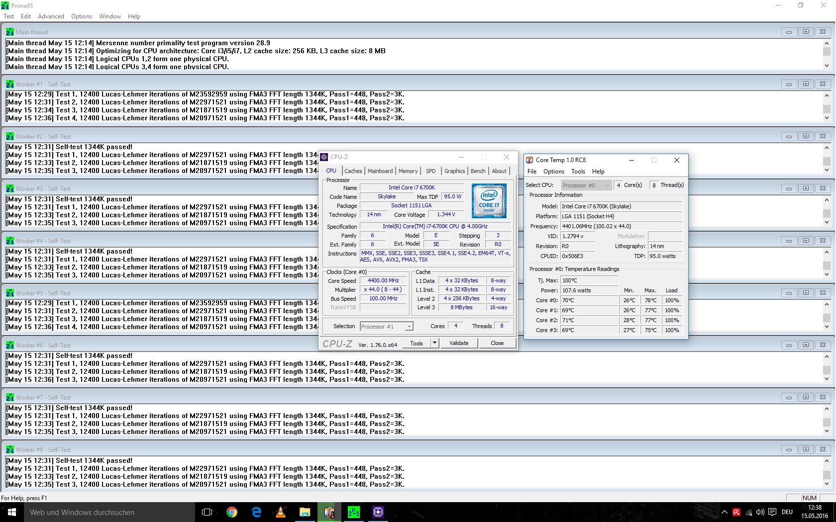The image size is (836, 522).
Task: Switch to the Graphics tab in CPU-Z
Action: (455, 171)
